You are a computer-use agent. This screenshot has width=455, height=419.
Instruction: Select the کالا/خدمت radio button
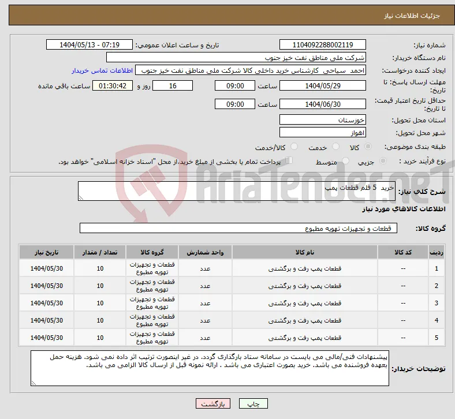(x=294, y=147)
